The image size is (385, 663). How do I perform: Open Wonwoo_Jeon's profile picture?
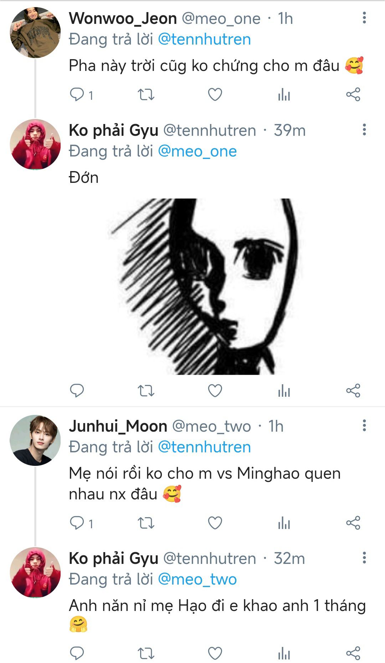(35, 32)
